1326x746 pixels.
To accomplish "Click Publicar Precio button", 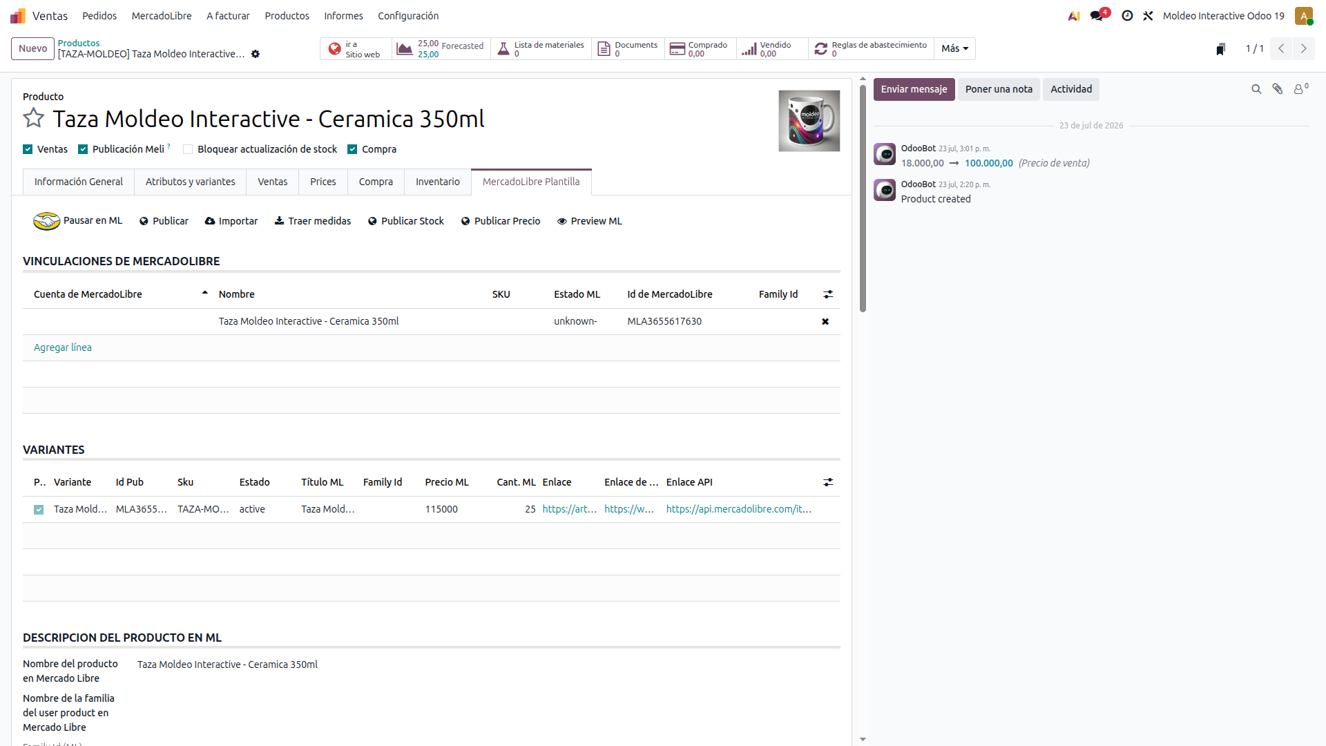I will click(x=501, y=221).
